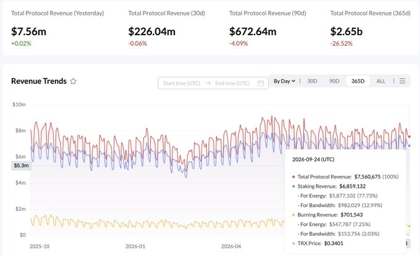Click the $2.65b 365d revenue value
420x255 pixels.
[x=346, y=31]
